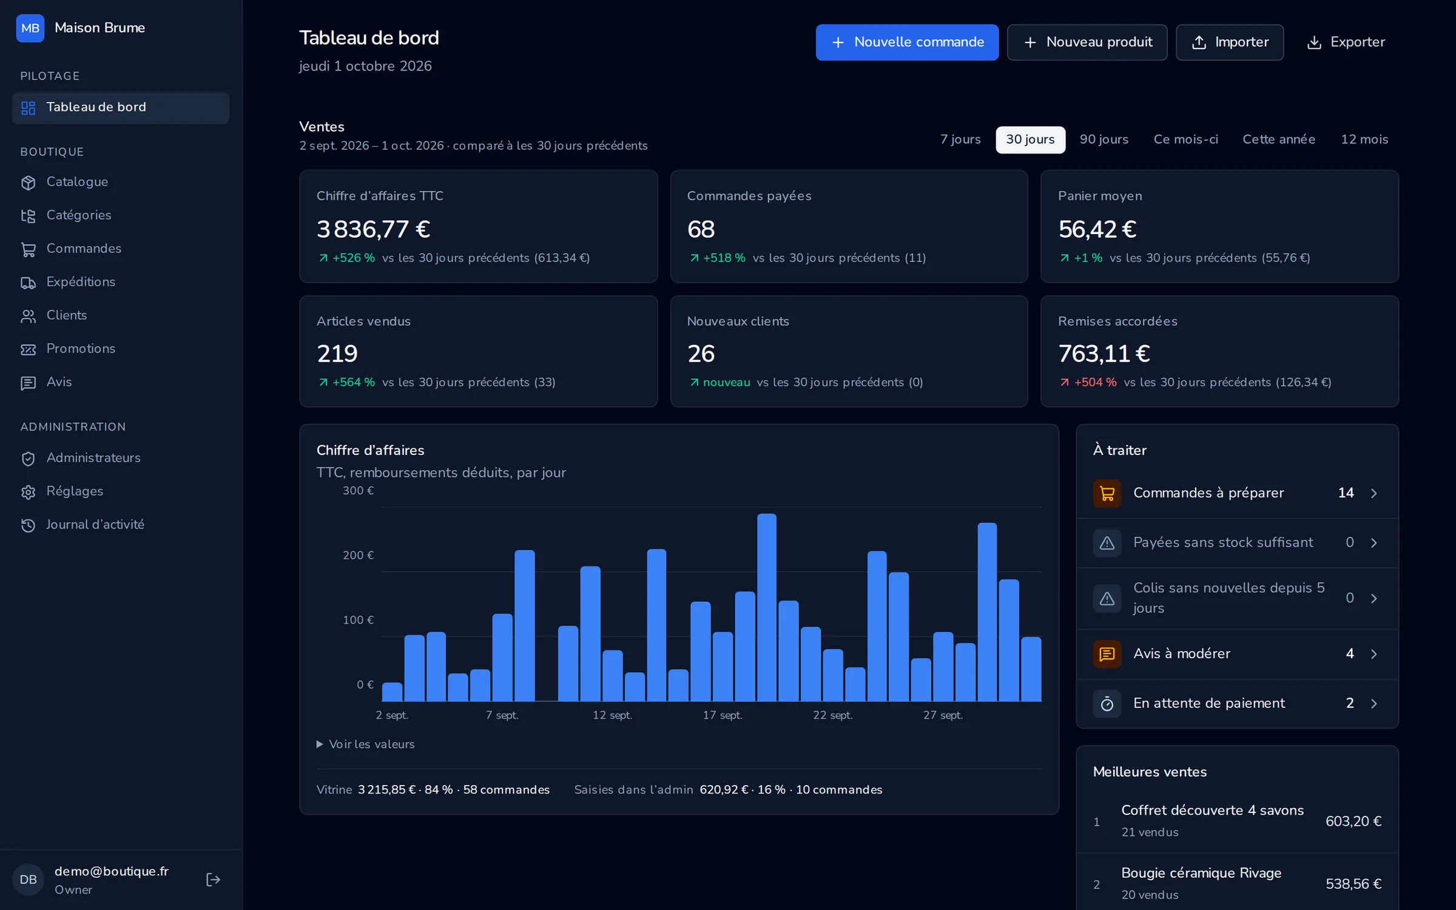Switch period to 12 mois
Image resolution: width=1456 pixels, height=910 pixels.
[x=1364, y=140]
